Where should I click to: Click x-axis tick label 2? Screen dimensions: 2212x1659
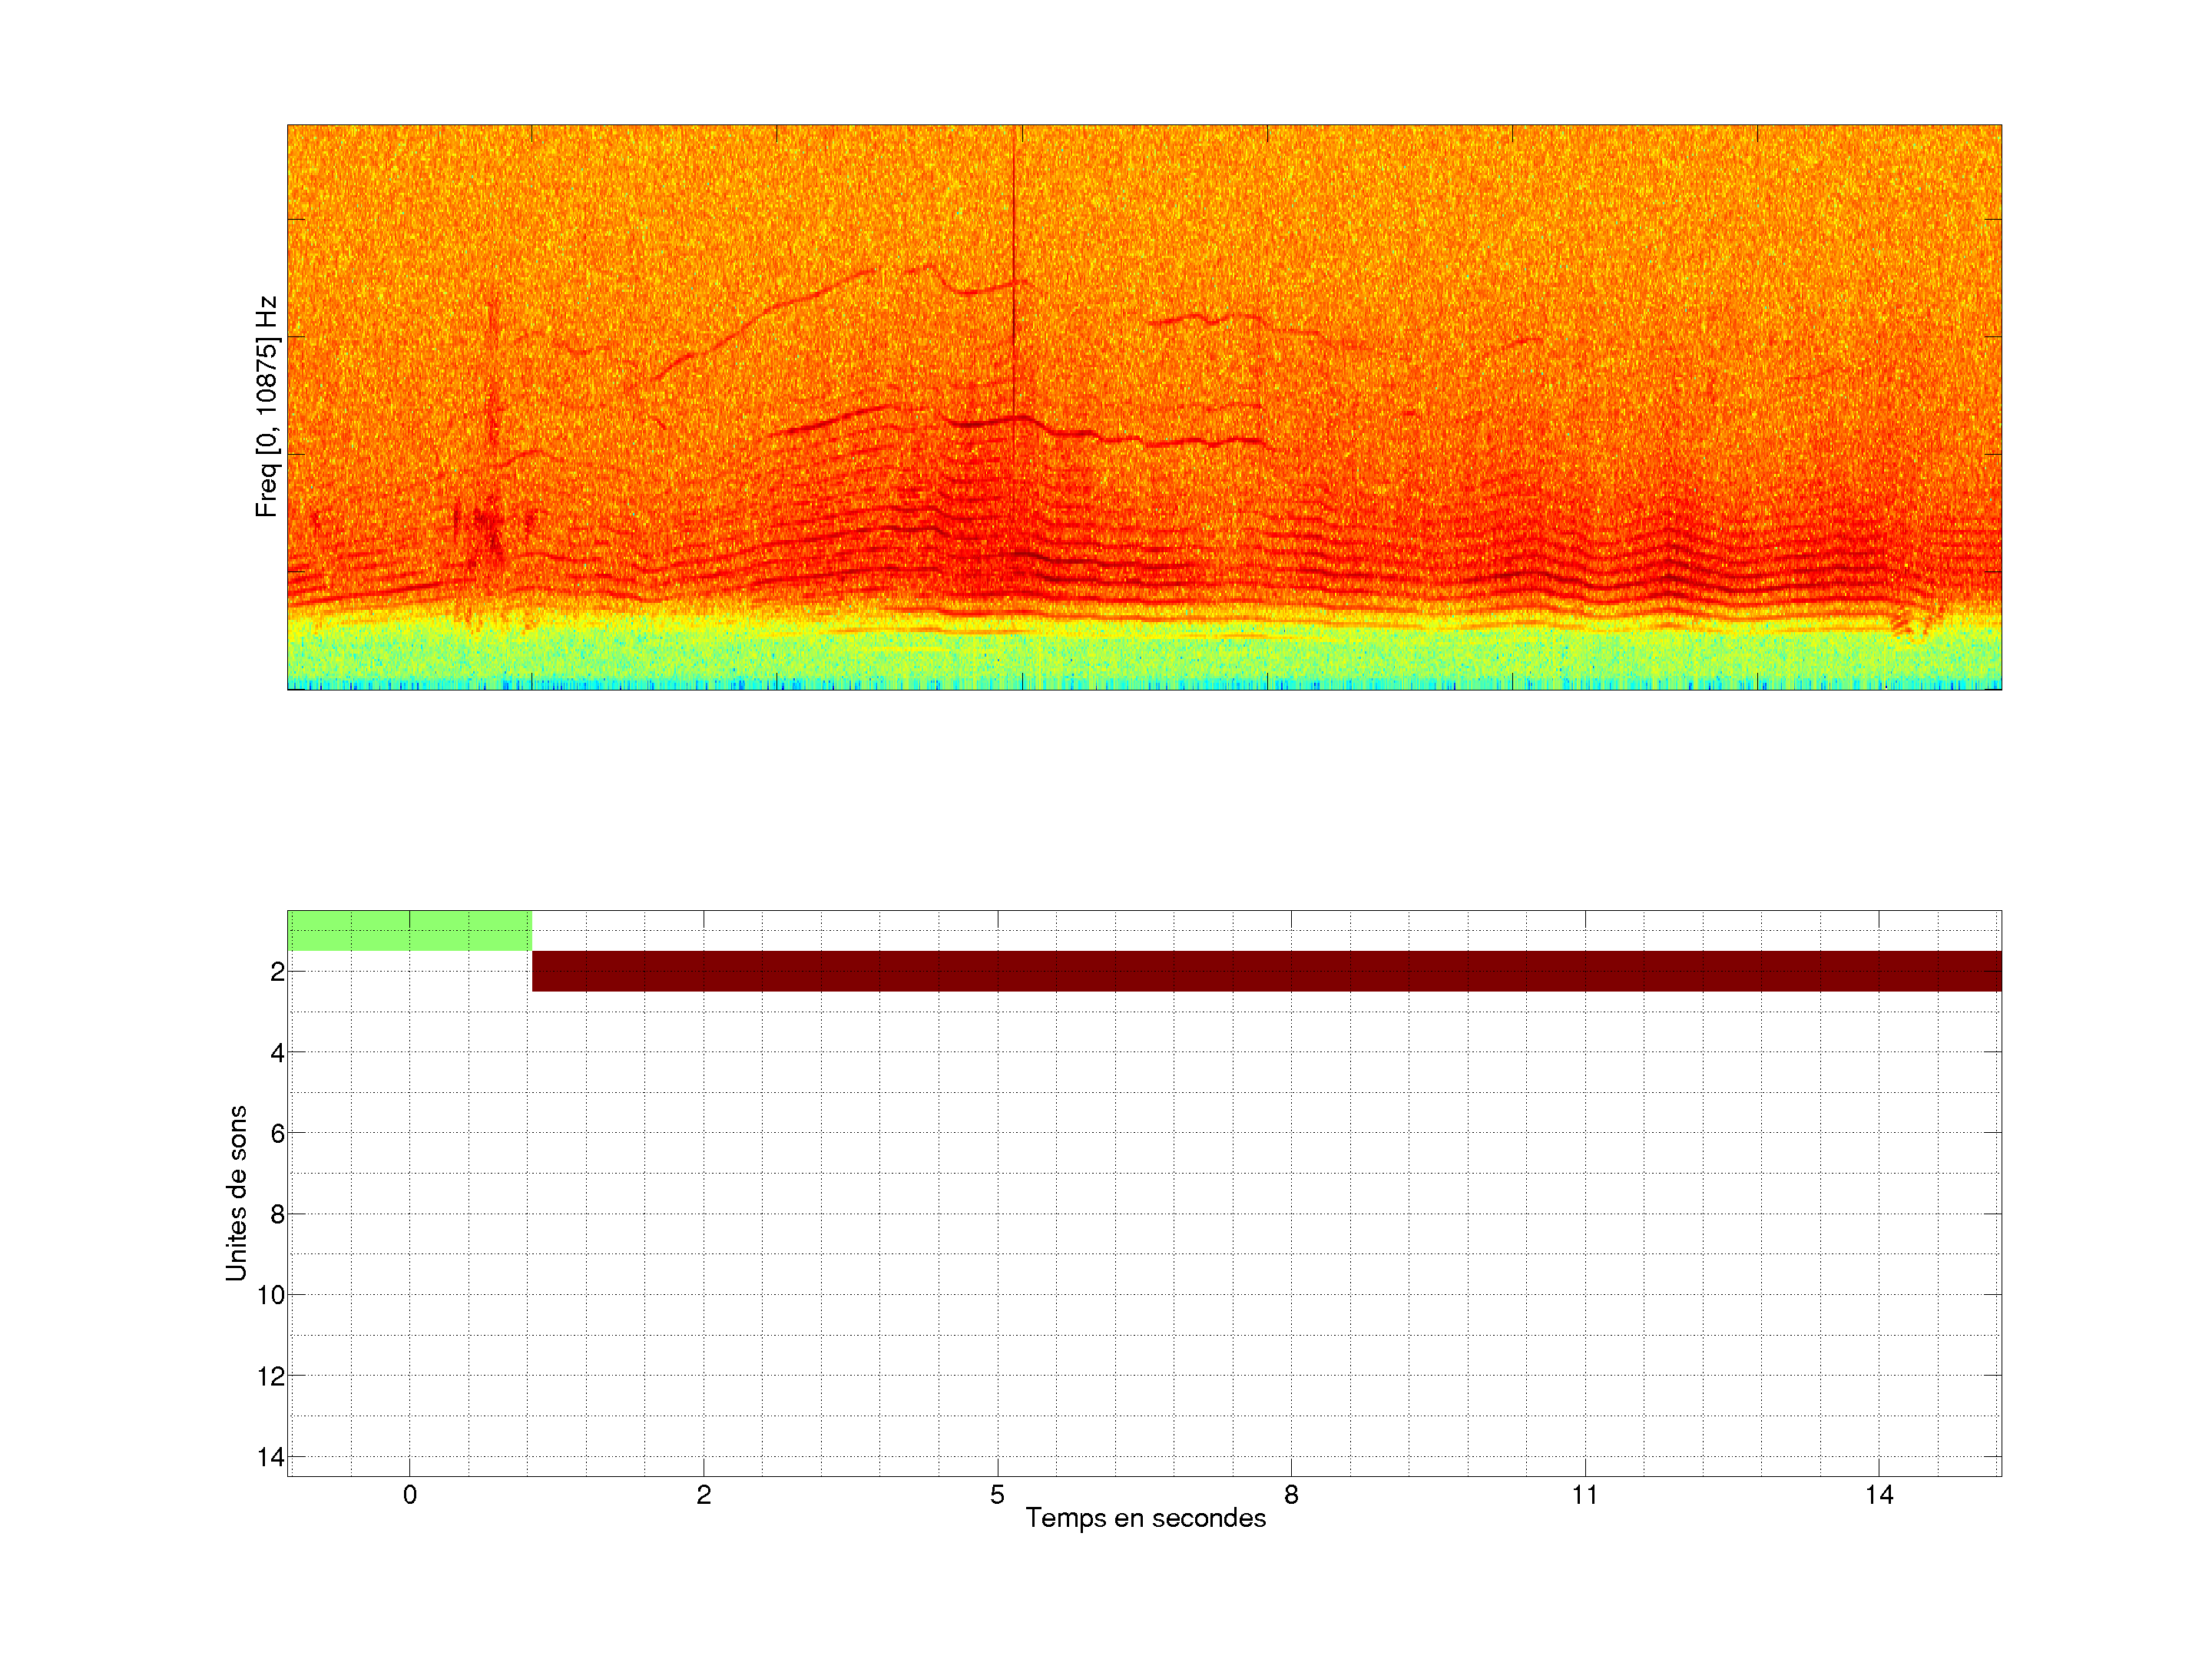pyautogui.click(x=703, y=1495)
